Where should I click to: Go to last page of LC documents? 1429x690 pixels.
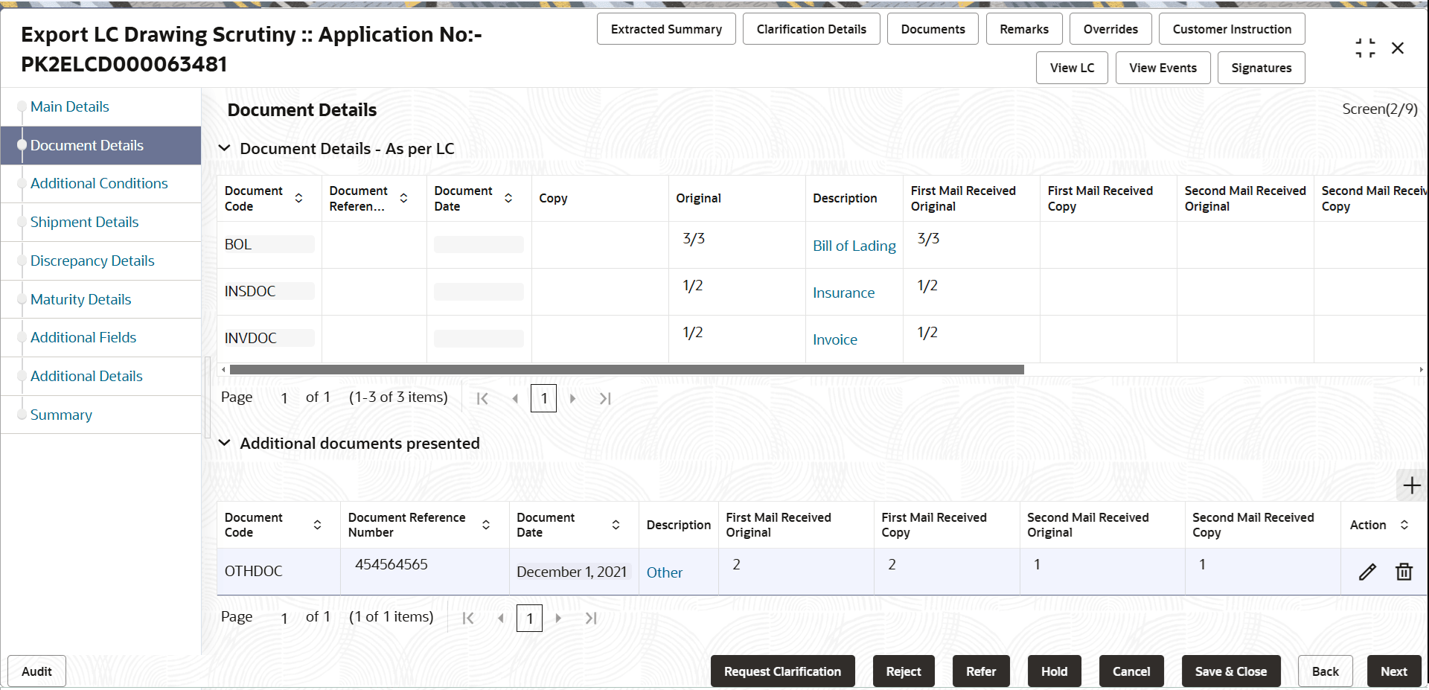coord(605,398)
